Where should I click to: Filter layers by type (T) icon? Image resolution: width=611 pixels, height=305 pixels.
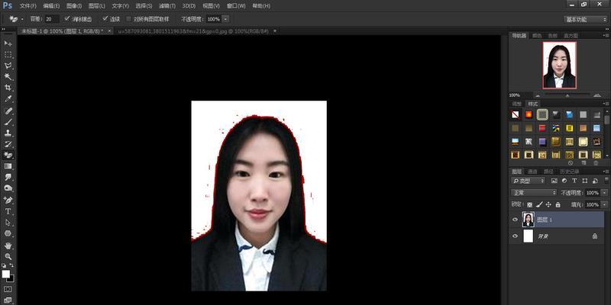pos(574,181)
